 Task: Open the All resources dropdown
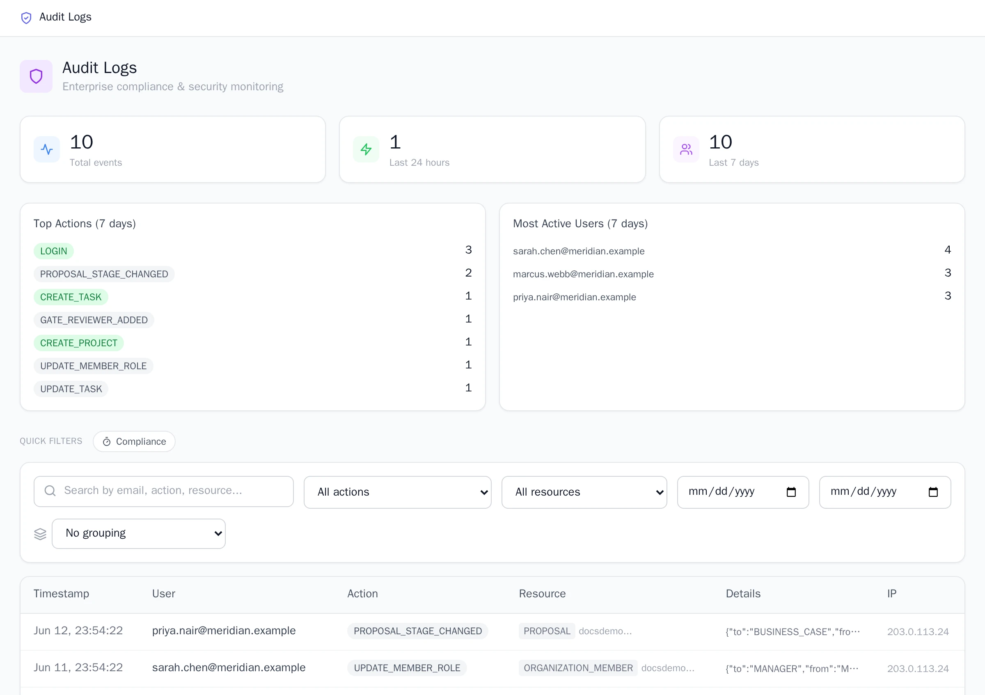(x=584, y=492)
